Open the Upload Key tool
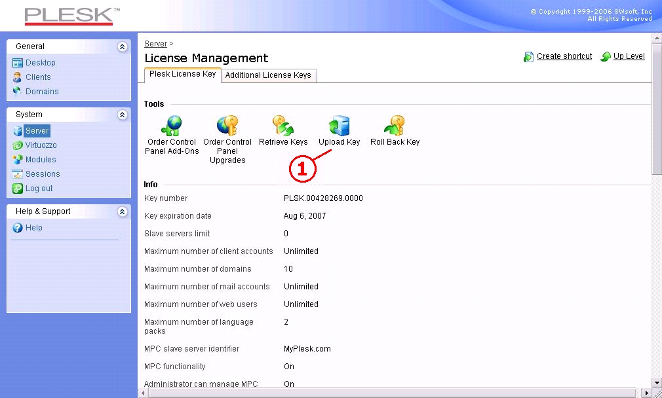Image resolution: width=662 pixels, height=398 pixels. [x=339, y=126]
